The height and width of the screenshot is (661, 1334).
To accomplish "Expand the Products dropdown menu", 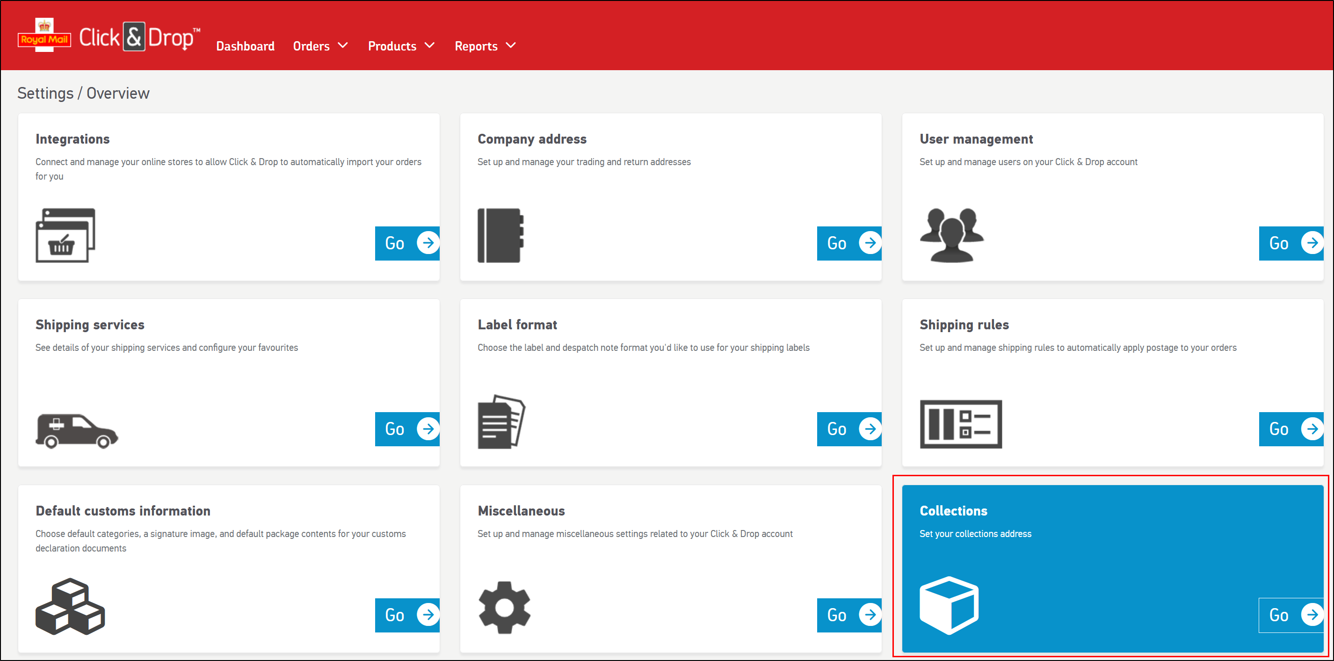I will tap(401, 46).
